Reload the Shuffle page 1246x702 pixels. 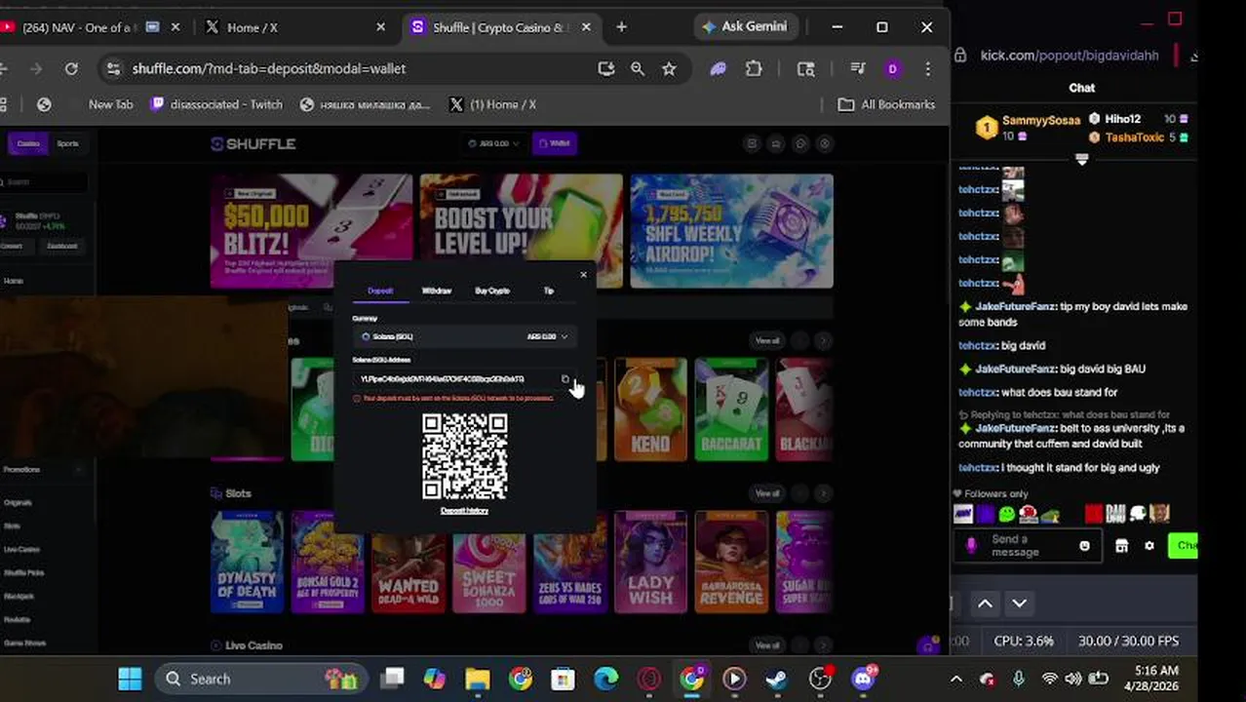pyautogui.click(x=71, y=68)
